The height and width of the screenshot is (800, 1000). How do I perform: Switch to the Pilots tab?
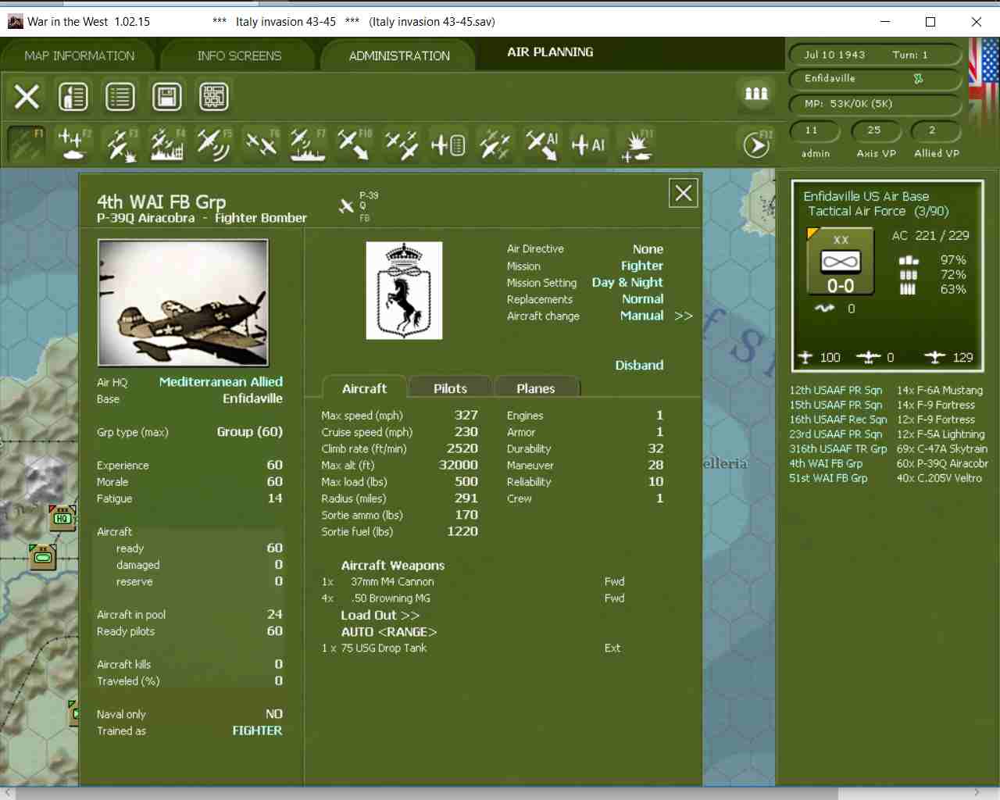tap(450, 388)
